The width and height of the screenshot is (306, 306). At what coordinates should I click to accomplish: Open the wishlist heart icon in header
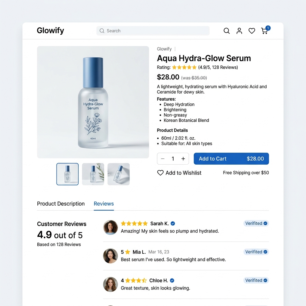coord(252,31)
